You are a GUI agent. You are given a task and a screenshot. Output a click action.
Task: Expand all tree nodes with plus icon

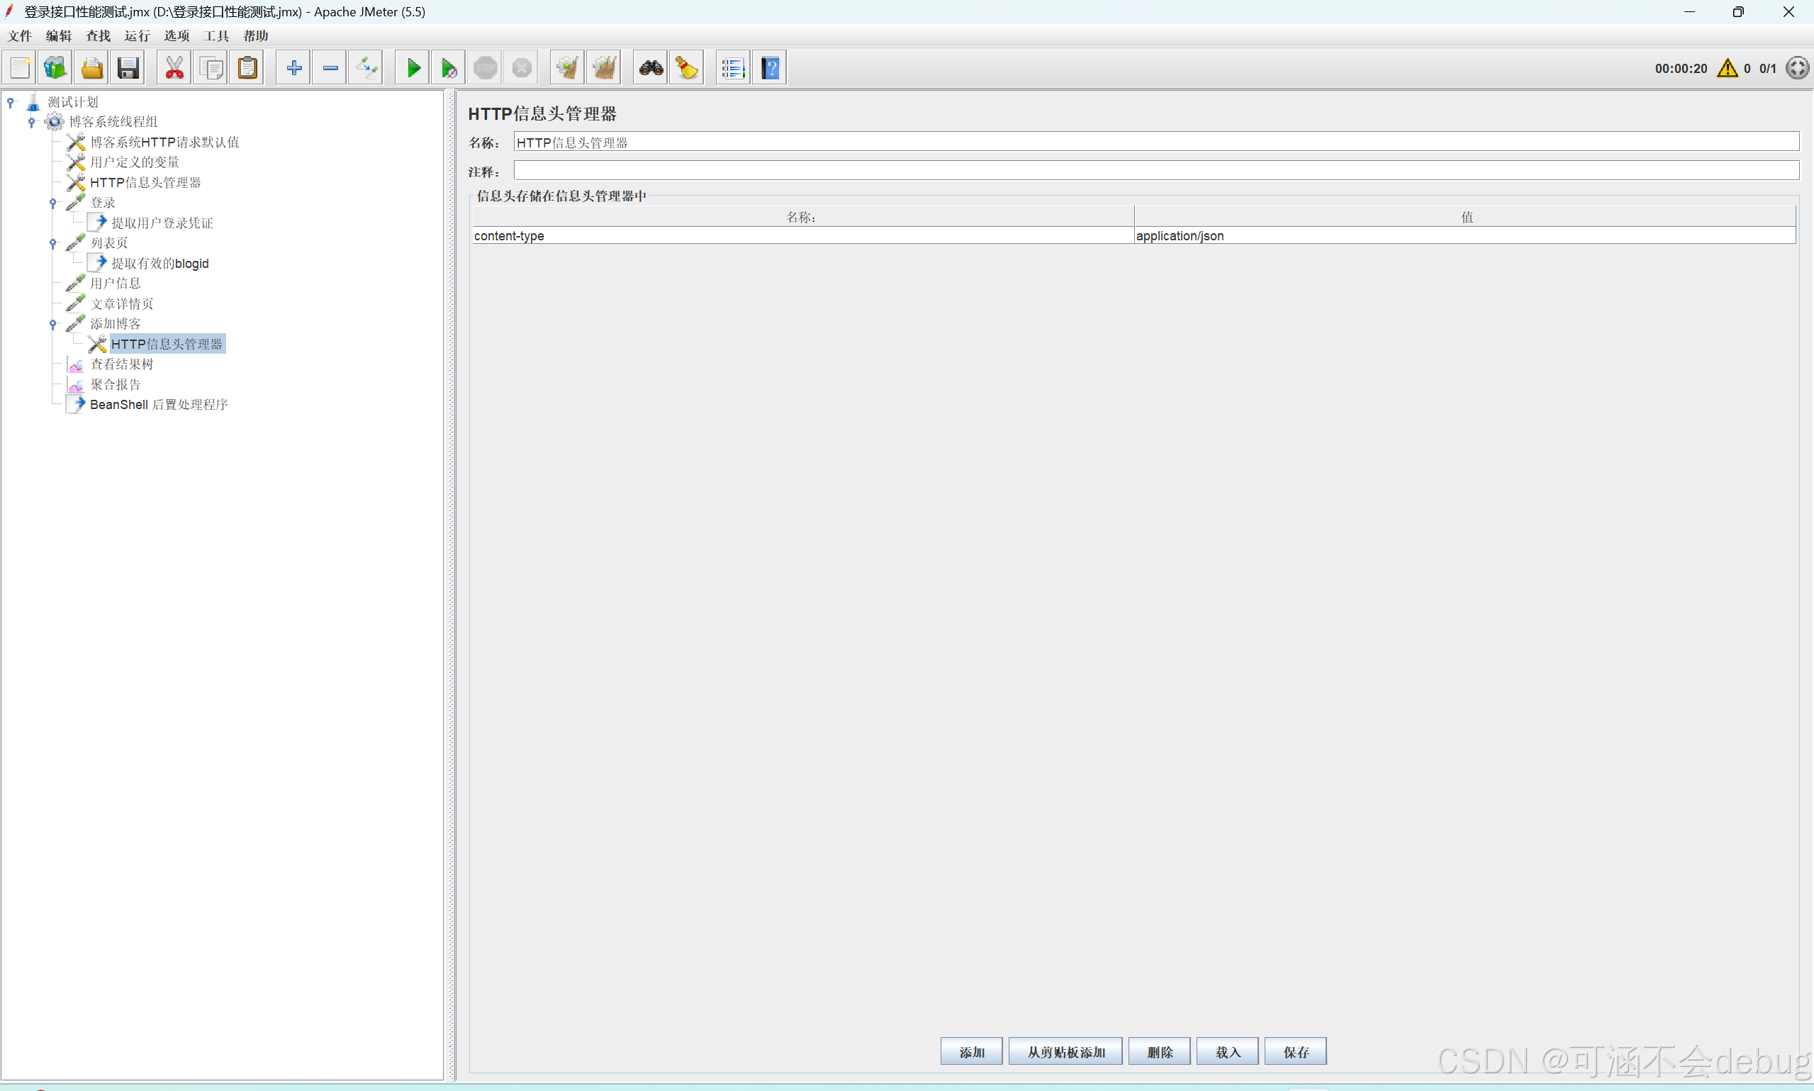coord(294,67)
